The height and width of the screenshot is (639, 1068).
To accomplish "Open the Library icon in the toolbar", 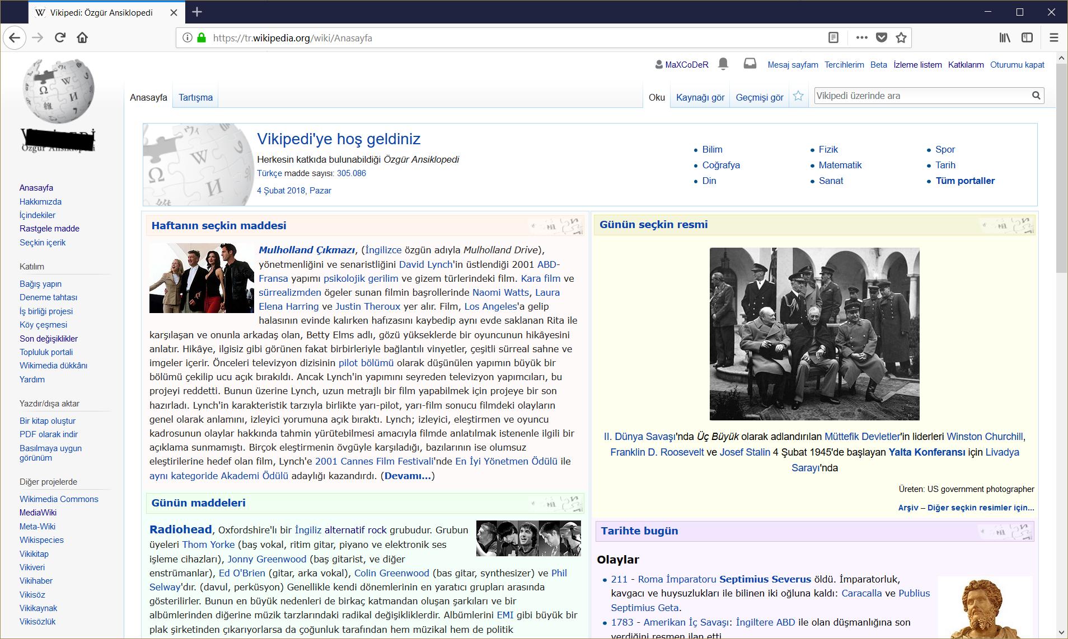I will pyautogui.click(x=1005, y=37).
